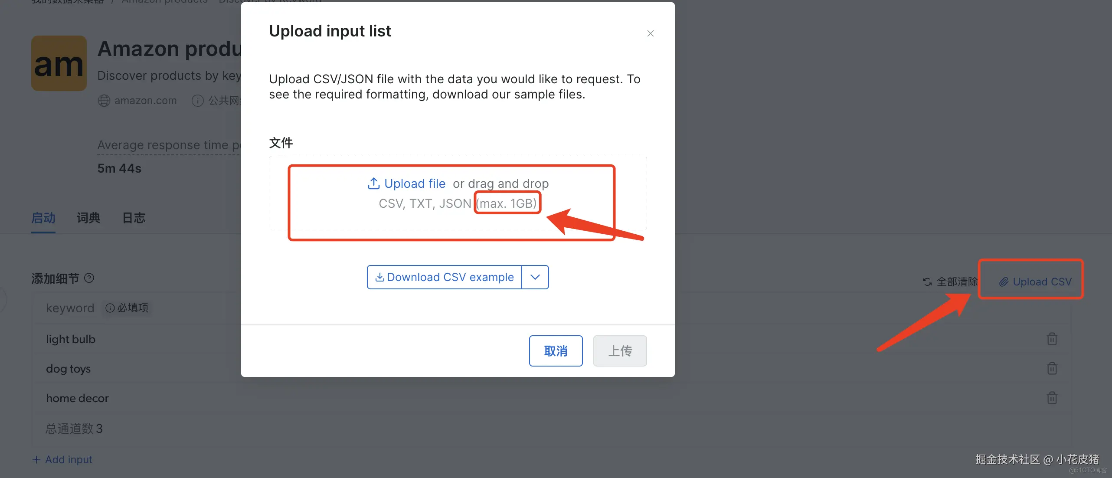The height and width of the screenshot is (478, 1112).
Task: Switch to the 词典 tab
Action: (88, 218)
